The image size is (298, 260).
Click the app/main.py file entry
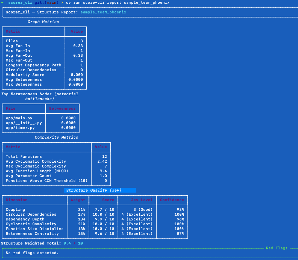pyautogui.click(x=19, y=118)
